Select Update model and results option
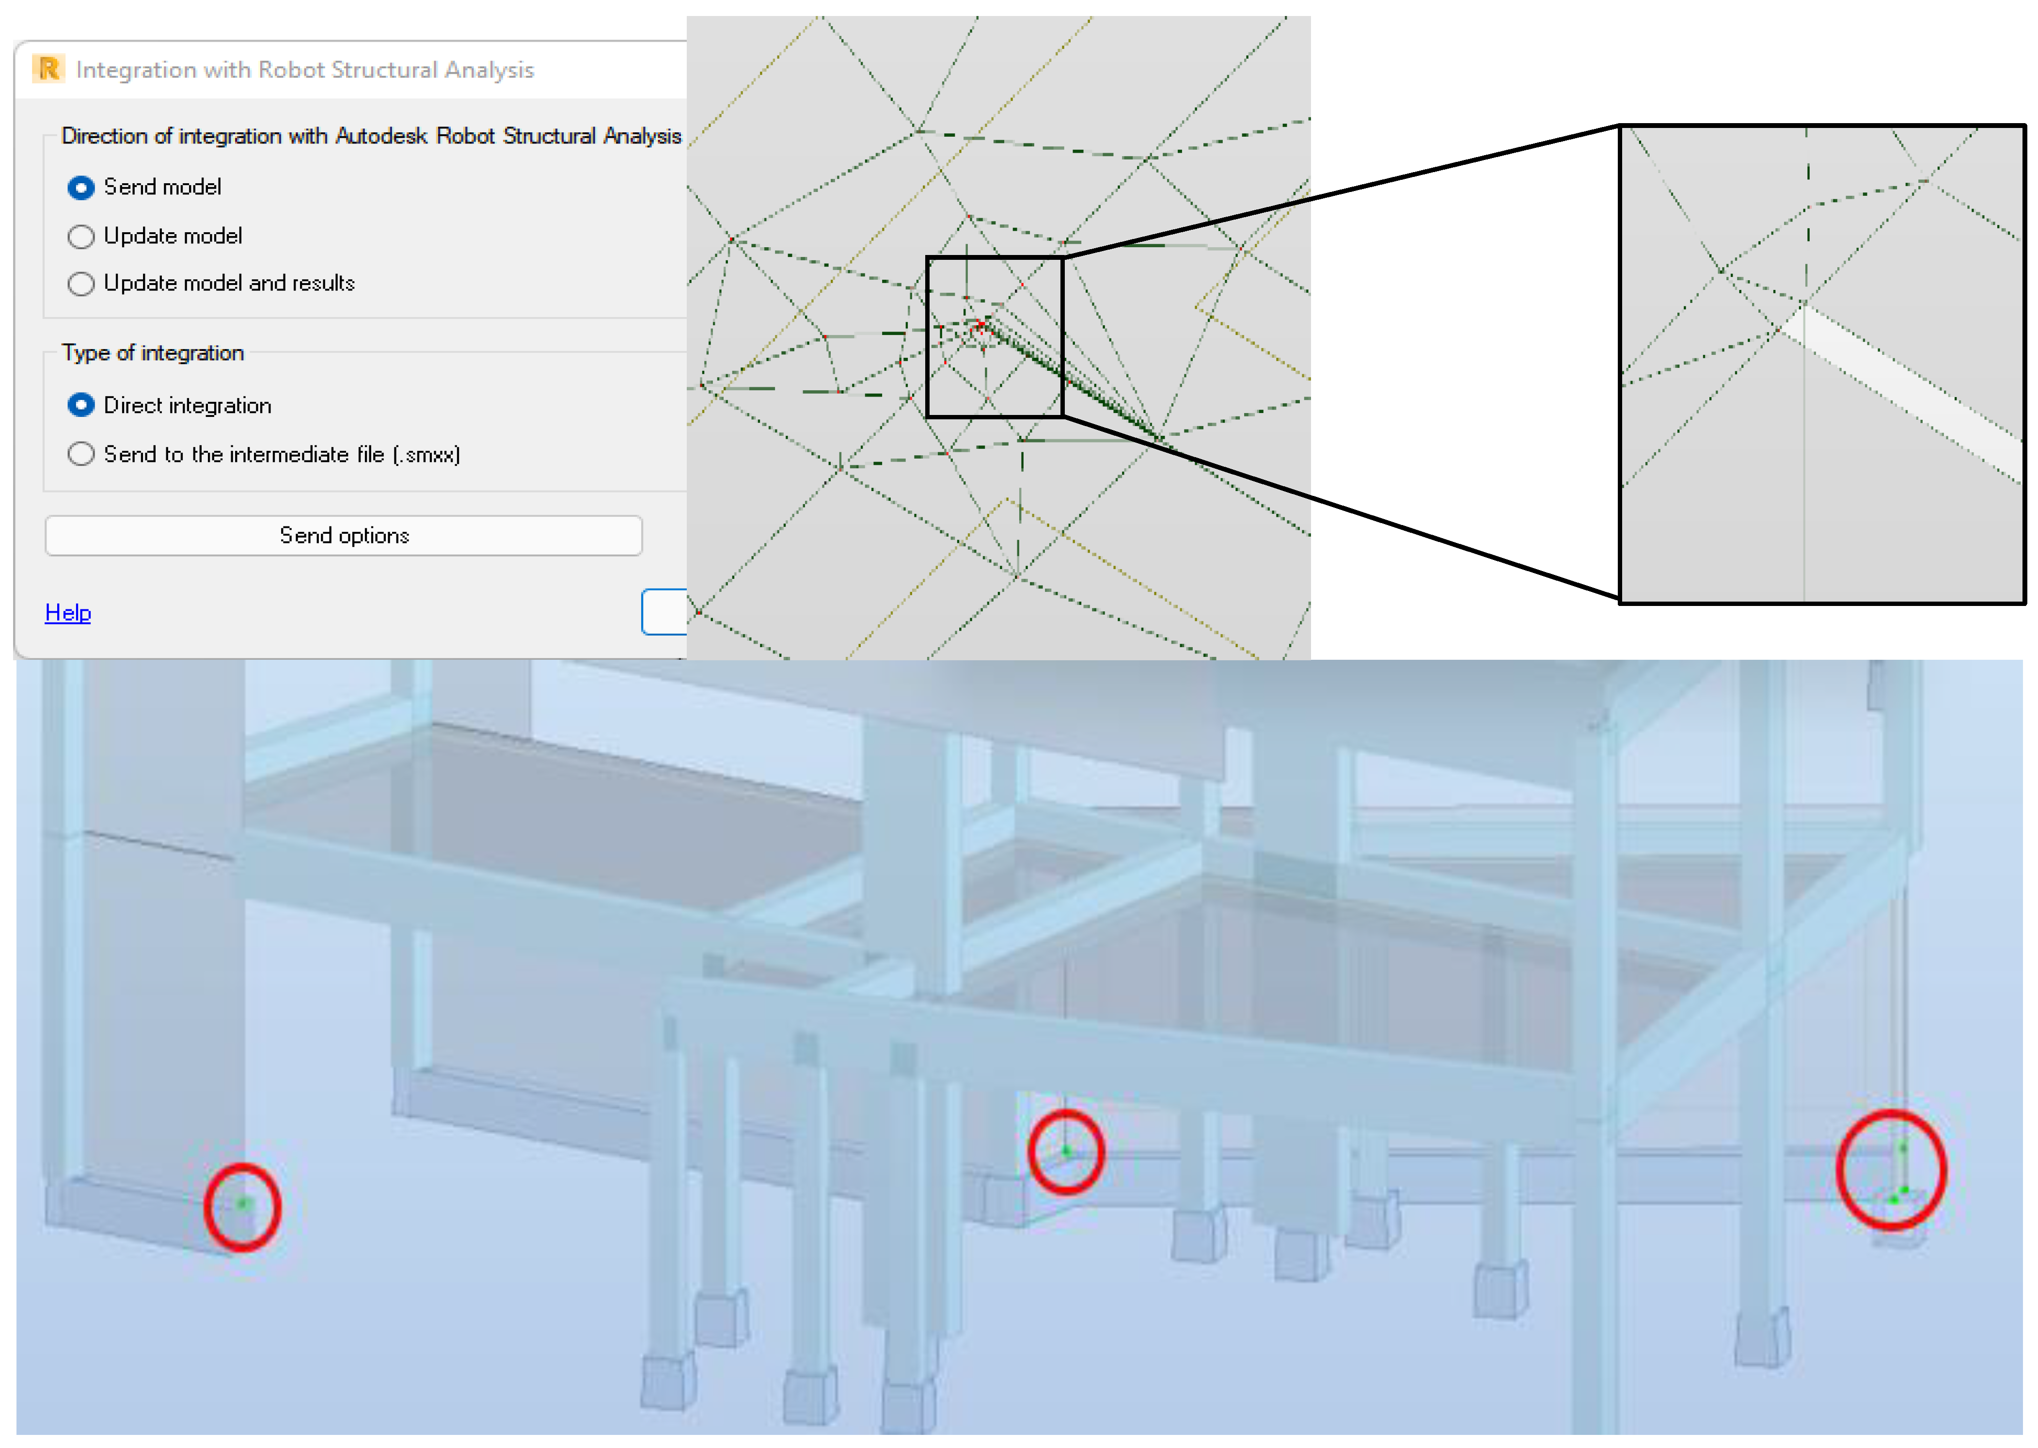2038x1448 pixels. click(x=81, y=284)
